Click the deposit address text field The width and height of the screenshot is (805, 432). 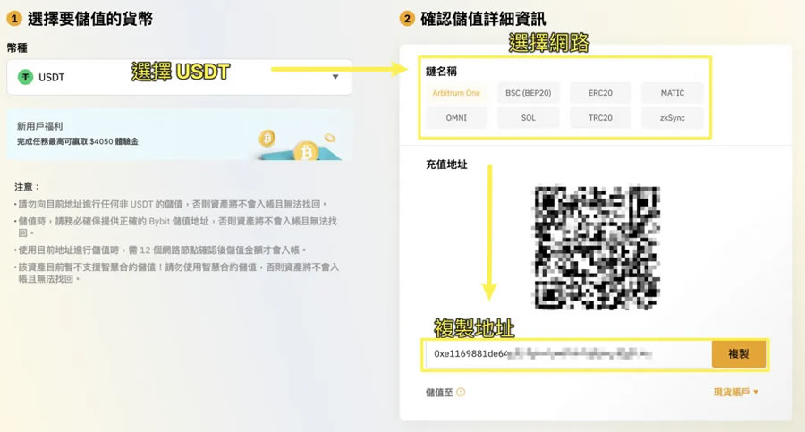click(568, 354)
